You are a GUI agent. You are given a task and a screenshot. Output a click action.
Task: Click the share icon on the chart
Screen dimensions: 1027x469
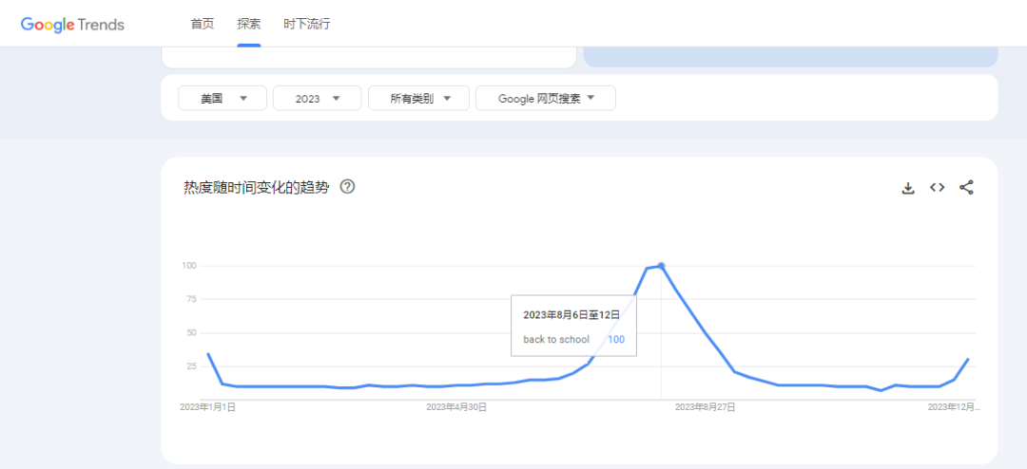[966, 188]
